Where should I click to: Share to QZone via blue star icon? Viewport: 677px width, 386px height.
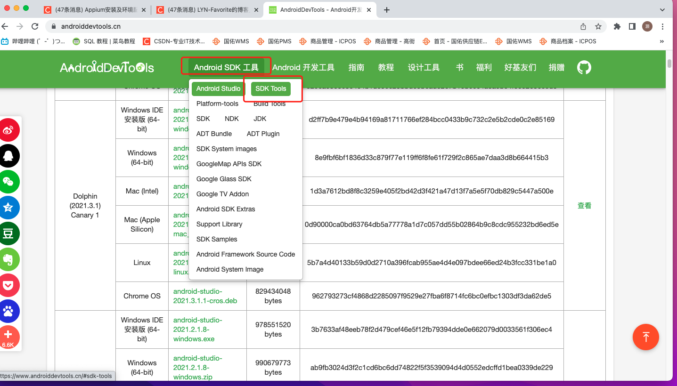pos(9,208)
